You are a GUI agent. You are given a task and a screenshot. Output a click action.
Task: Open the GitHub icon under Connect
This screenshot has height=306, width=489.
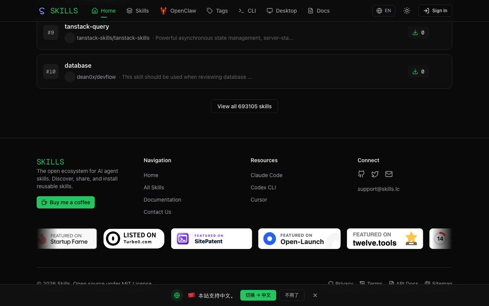(x=361, y=174)
